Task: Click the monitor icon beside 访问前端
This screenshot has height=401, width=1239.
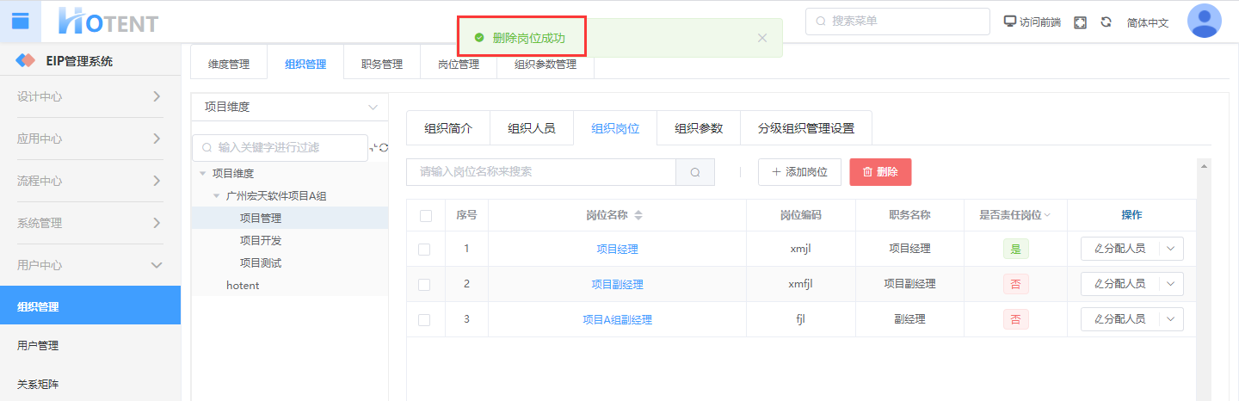Action: tap(1010, 22)
